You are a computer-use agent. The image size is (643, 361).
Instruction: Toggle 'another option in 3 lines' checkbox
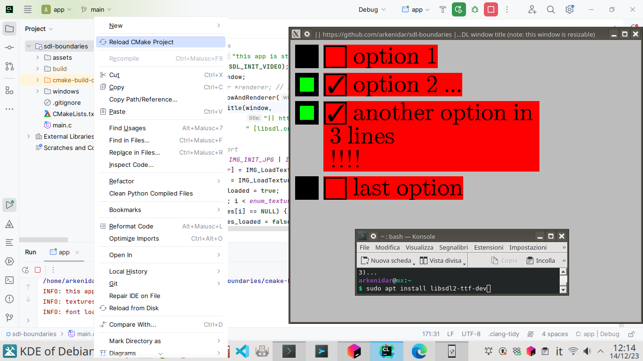point(335,113)
